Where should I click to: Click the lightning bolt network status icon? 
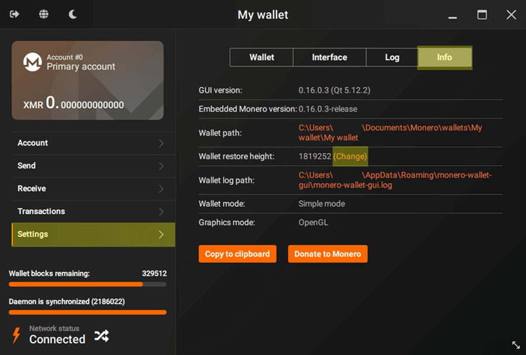(x=16, y=335)
